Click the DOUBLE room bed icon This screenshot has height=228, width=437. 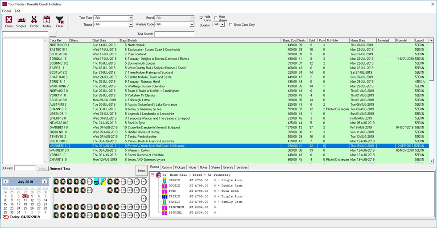[165, 186]
